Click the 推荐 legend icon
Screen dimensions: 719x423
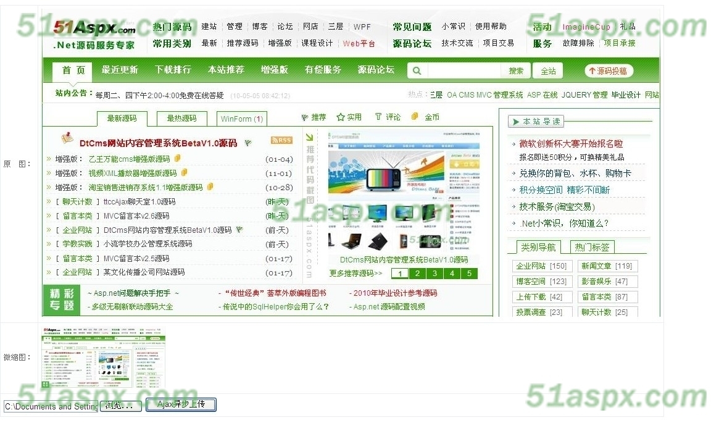[x=304, y=117]
